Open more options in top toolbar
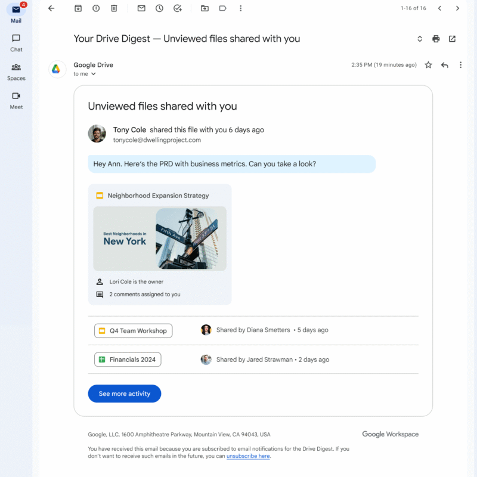 240,8
